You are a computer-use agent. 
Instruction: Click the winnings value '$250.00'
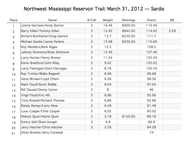coord(129,36)
